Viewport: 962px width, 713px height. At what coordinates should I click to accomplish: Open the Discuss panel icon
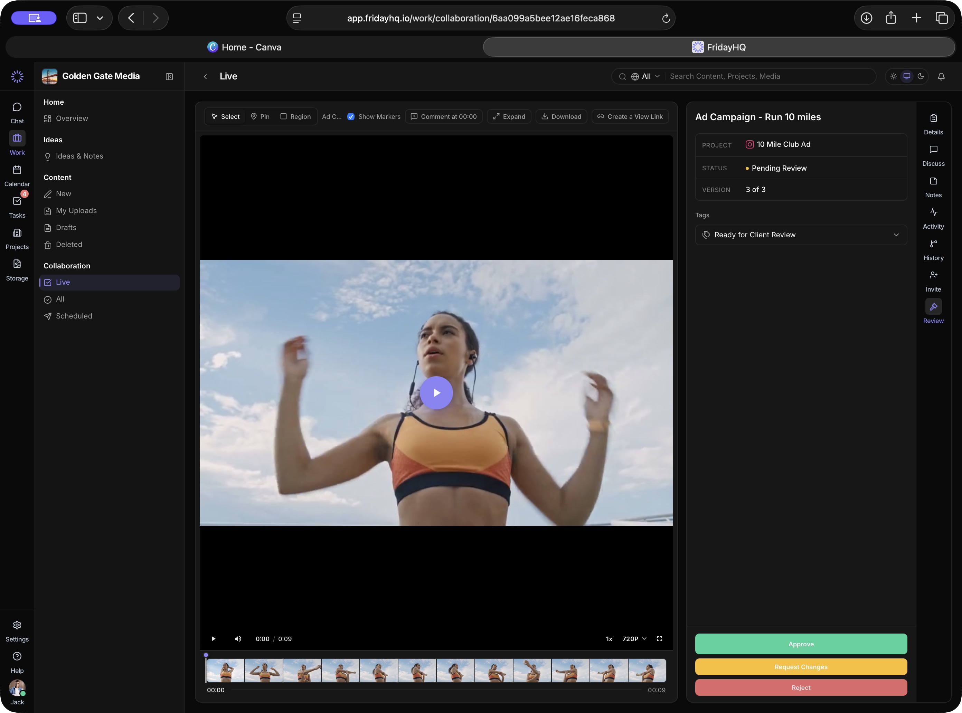coord(933,156)
